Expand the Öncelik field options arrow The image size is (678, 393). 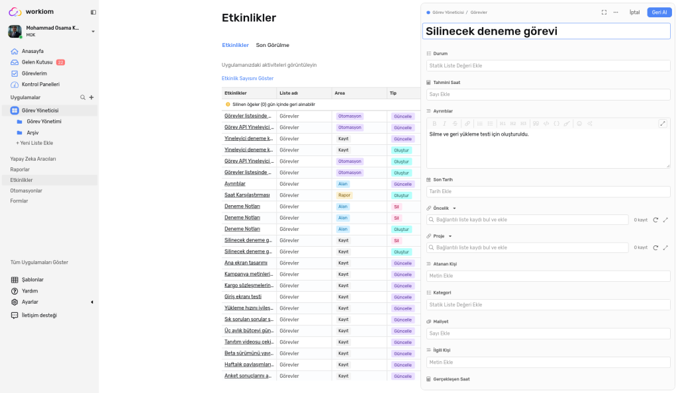click(454, 208)
